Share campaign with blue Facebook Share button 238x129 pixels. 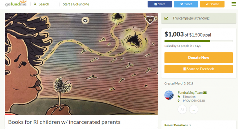click(160, 4)
